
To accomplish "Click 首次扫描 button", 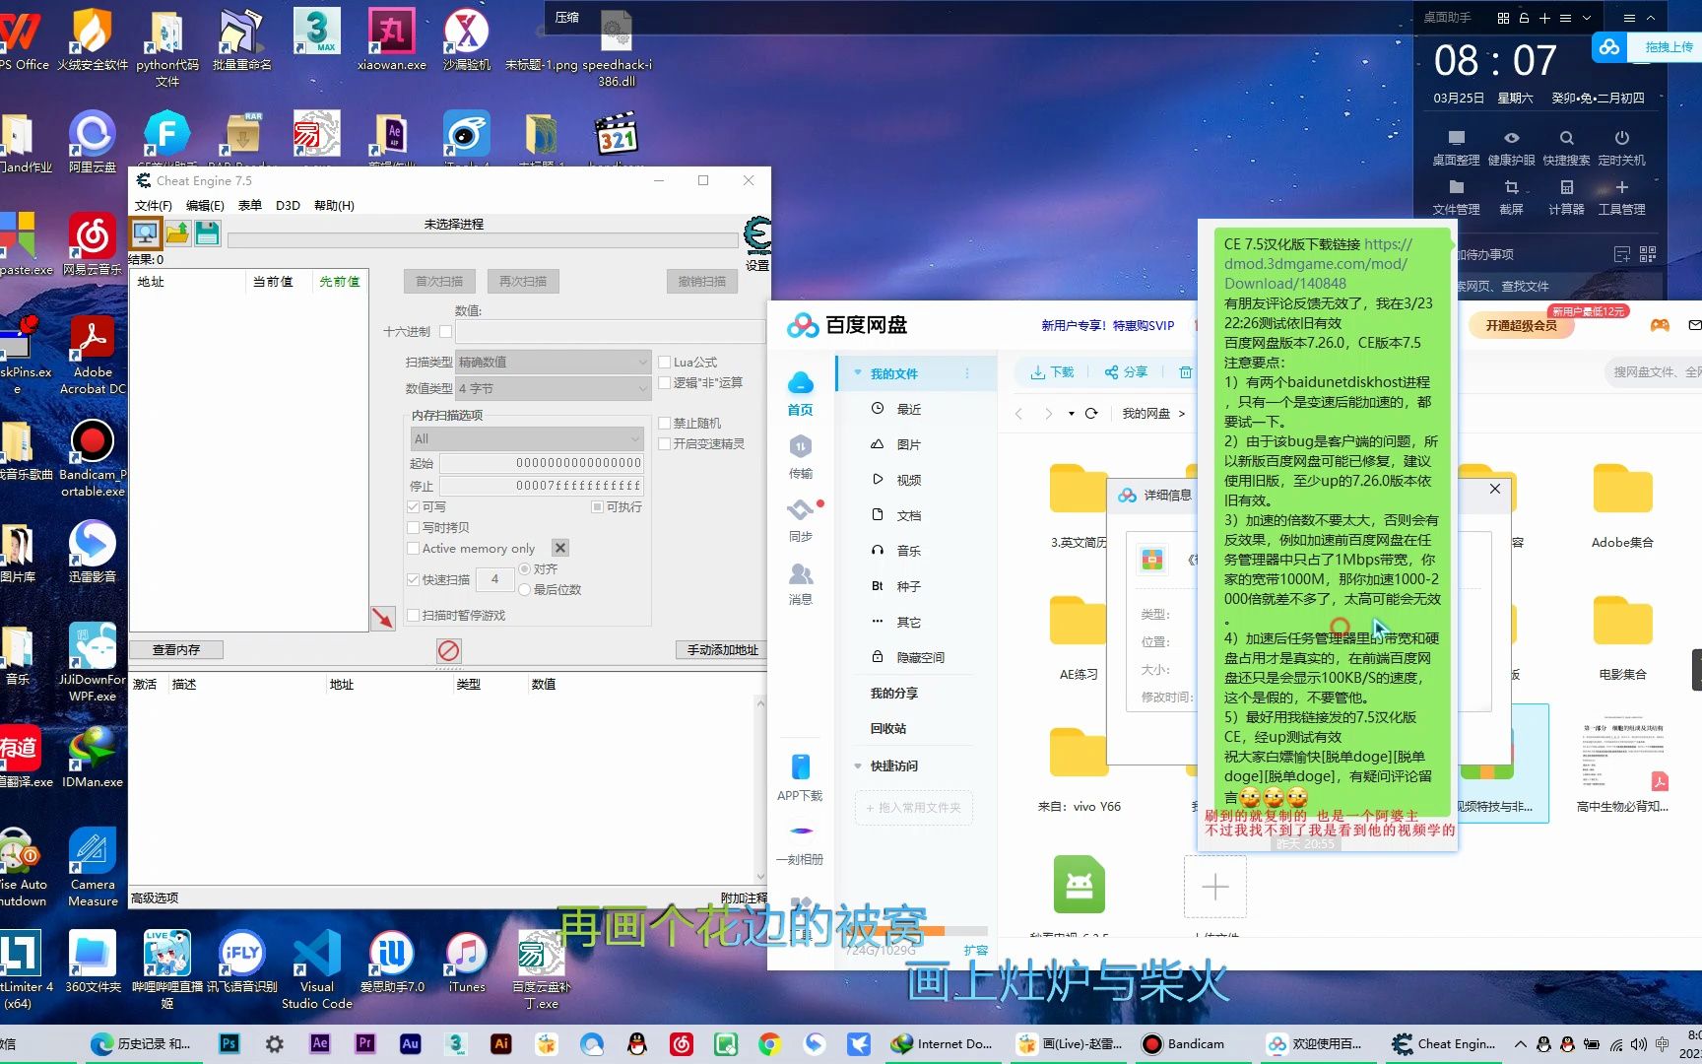I will coord(439,282).
